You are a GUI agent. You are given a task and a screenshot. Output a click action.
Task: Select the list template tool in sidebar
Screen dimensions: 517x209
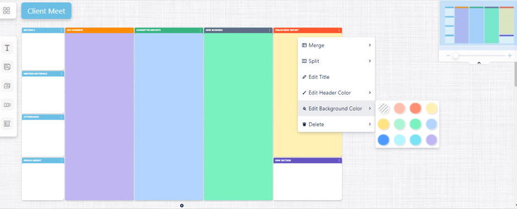click(x=7, y=124)
